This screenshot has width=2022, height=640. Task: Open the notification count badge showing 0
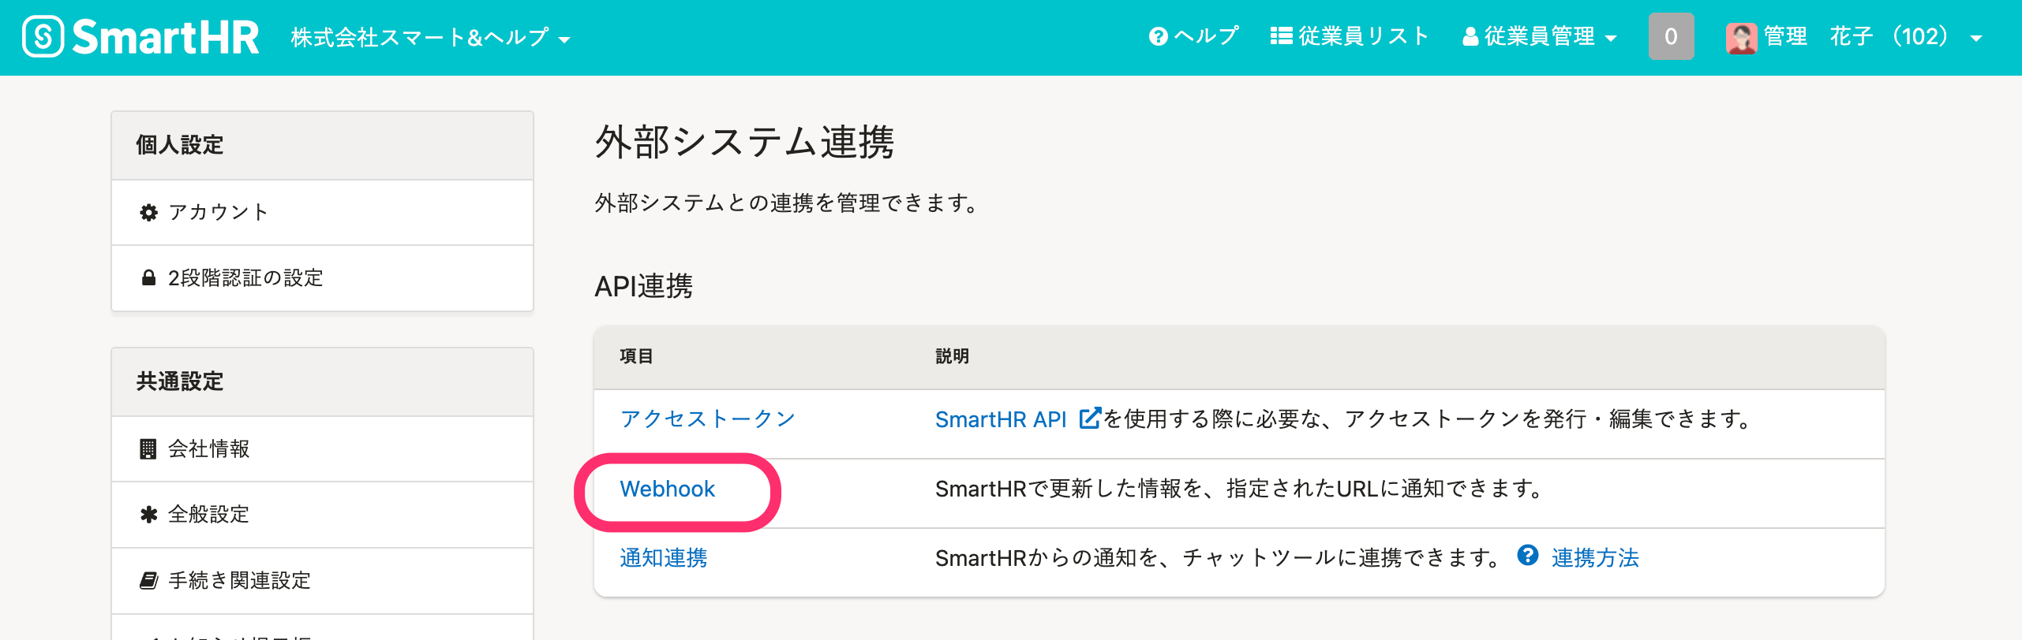(x=1671, y=36)
